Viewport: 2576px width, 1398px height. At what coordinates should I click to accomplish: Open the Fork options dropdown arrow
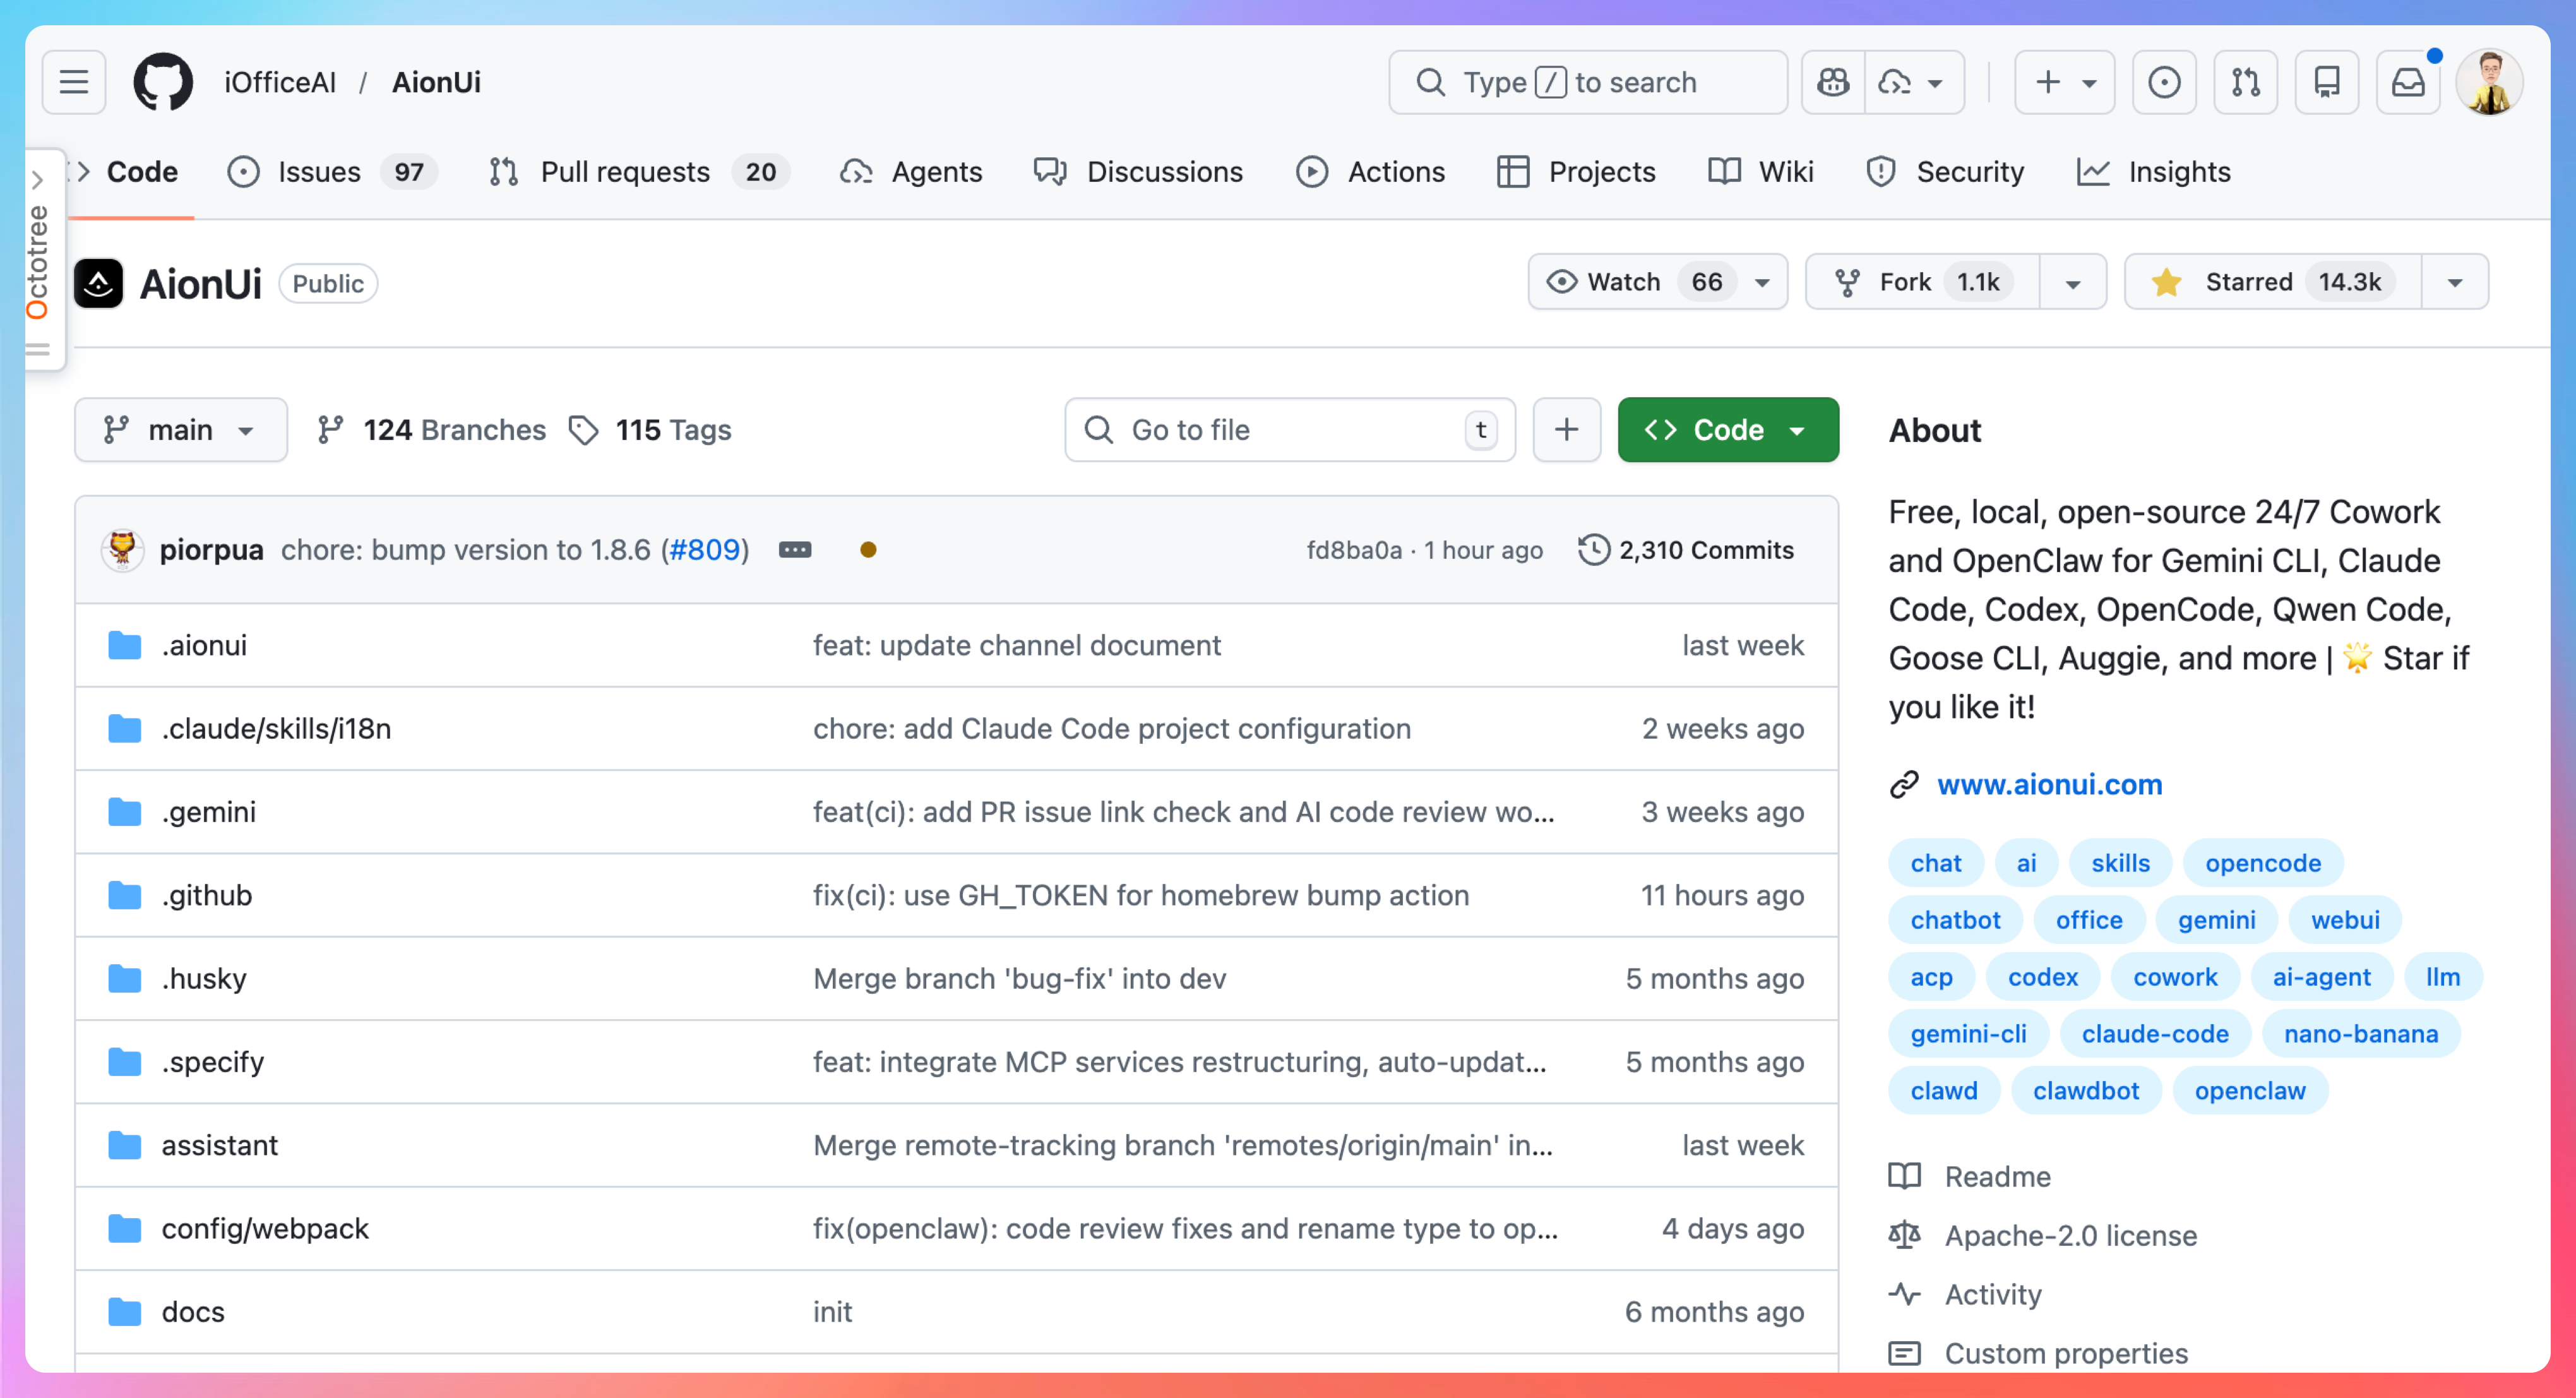tap(2072, 283)
